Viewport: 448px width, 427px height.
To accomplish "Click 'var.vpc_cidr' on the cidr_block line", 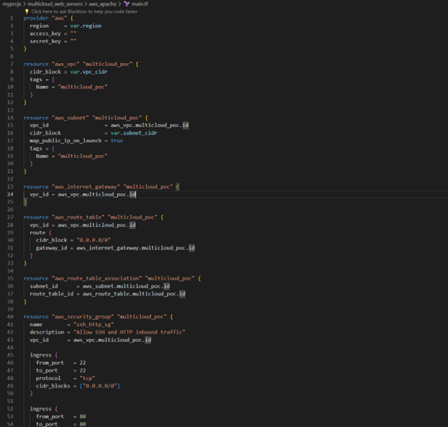I will pyautogui.click(x=89, y=72).
